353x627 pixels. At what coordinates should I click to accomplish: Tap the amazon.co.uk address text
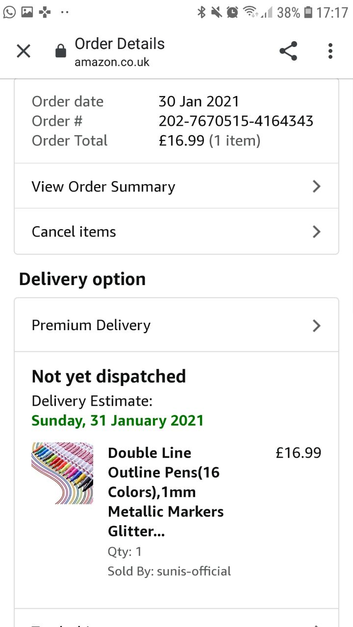(112, 62)
